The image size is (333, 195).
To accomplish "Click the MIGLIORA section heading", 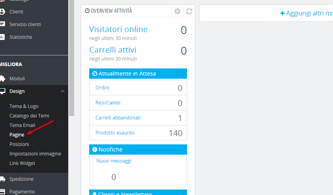I will (x=11, y=64).
